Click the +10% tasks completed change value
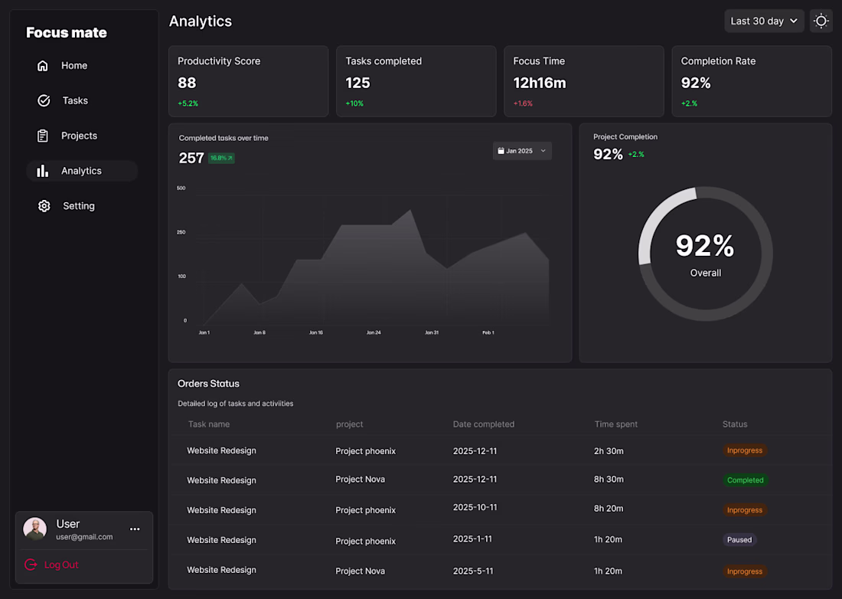This screenshot has width=842, height=599. pos(354,103)
